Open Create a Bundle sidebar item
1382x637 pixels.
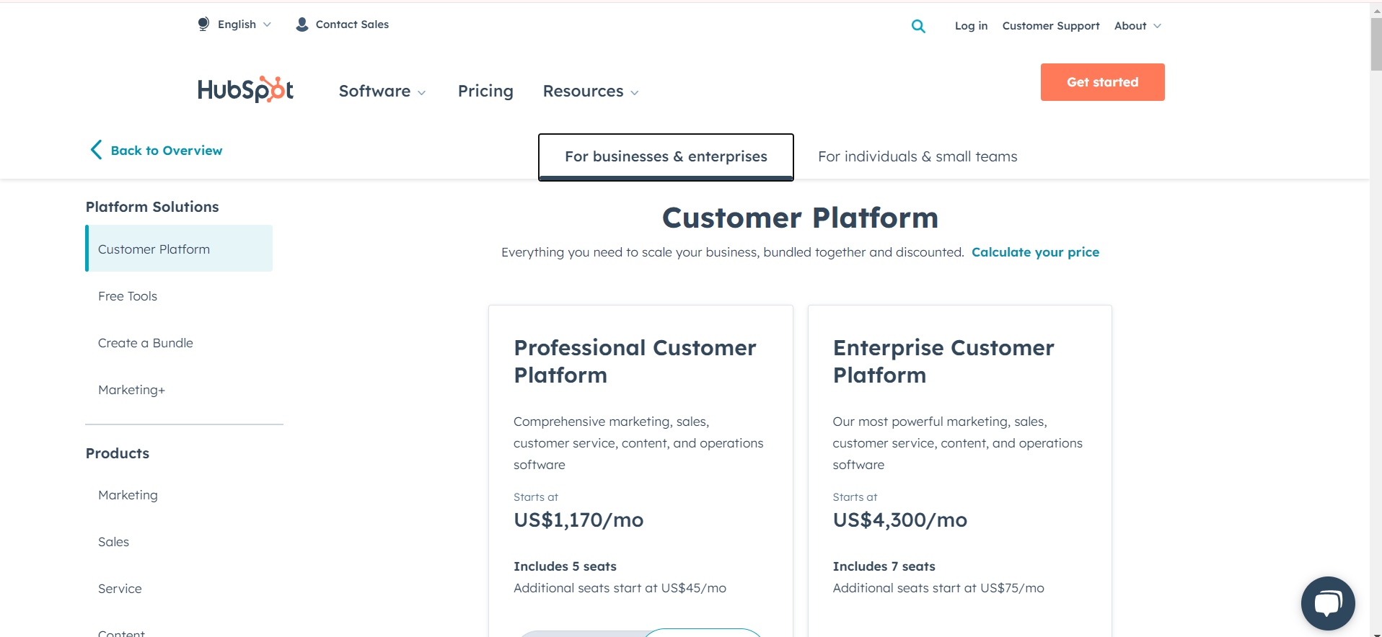coord(146,343)
